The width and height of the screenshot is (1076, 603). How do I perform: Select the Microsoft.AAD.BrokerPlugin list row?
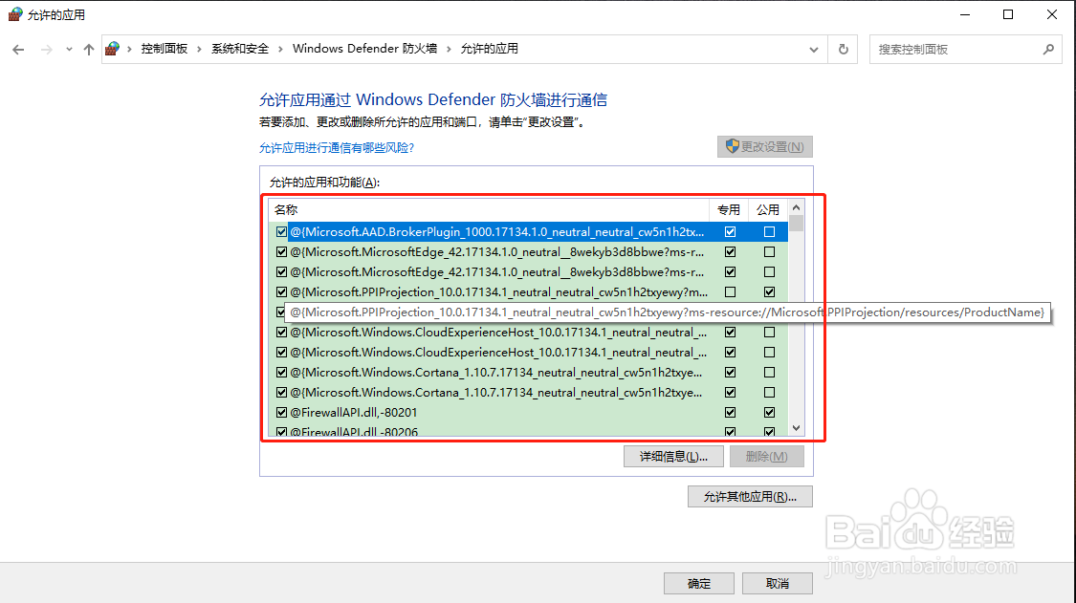528,232
